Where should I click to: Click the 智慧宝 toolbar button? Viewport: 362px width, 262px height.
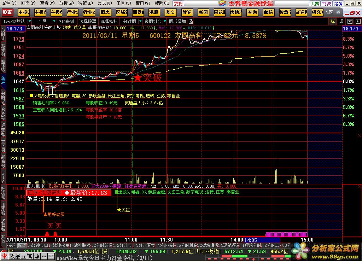[285, 12]
